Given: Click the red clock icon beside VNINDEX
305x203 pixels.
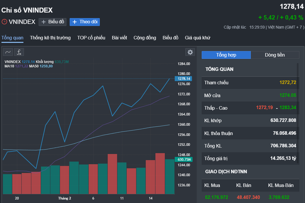Looking at the screenshot, I should [x=4, y=22].
